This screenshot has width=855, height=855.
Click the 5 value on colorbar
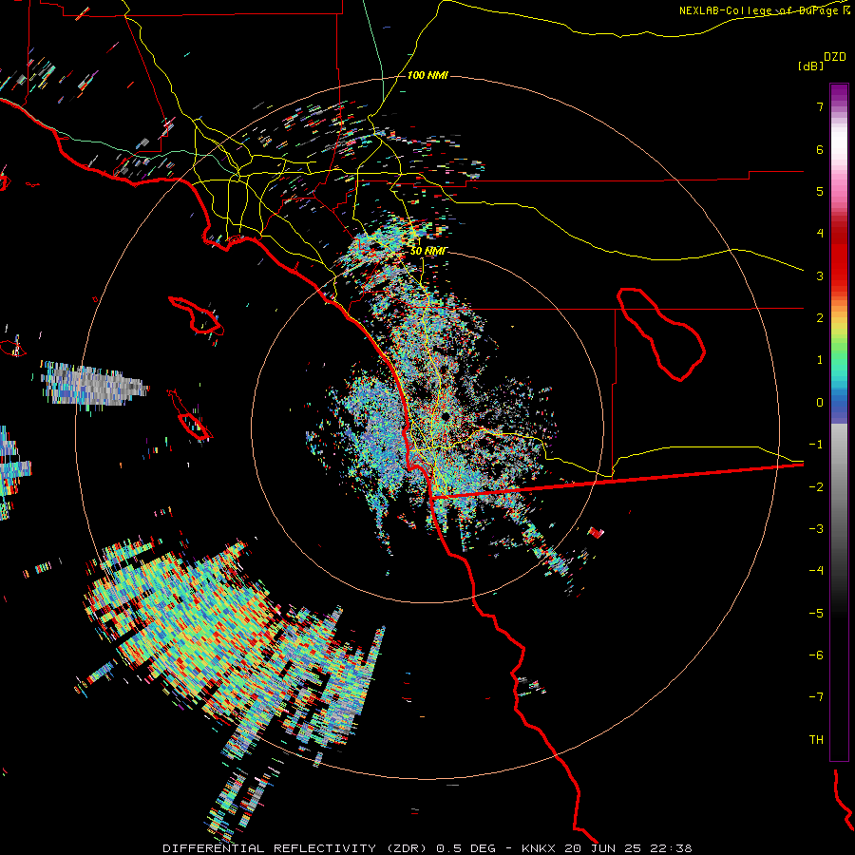tap(820, 191)
